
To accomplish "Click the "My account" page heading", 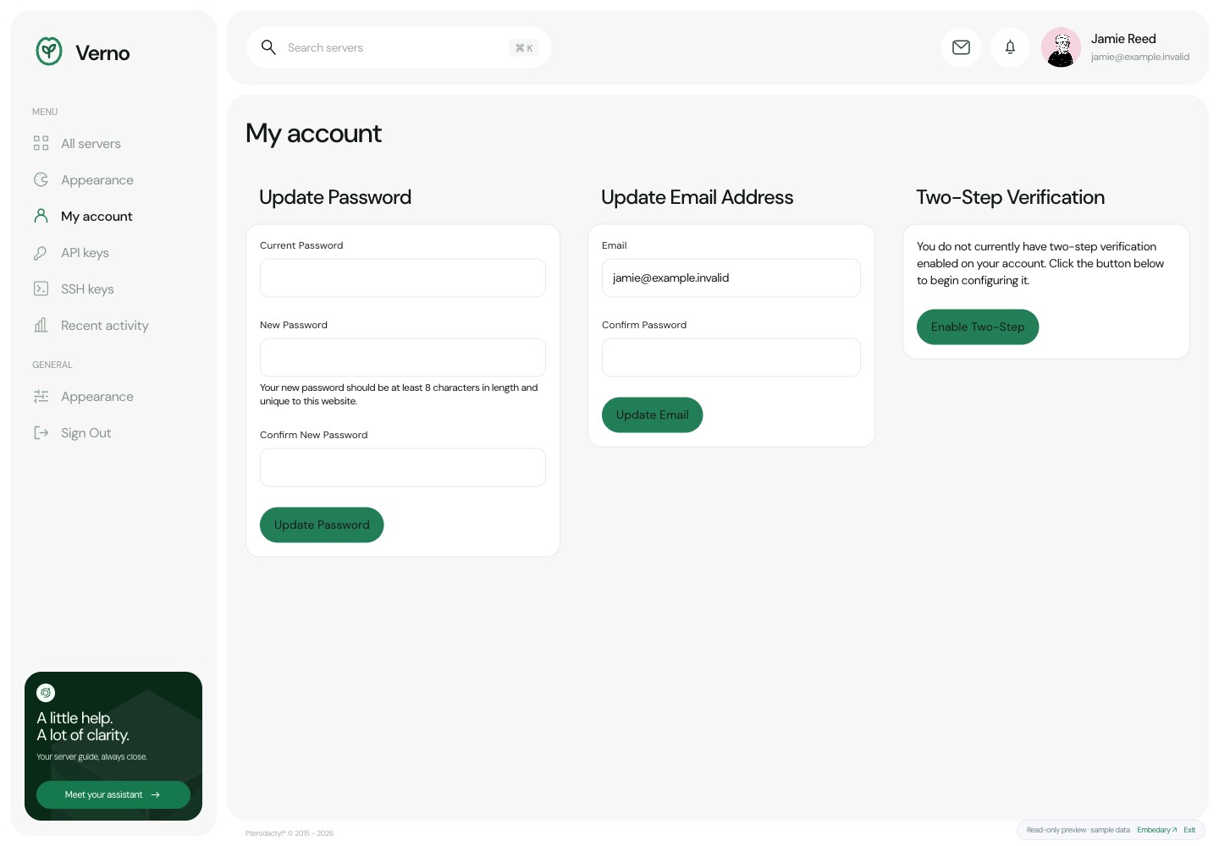I will coord(313,134).
